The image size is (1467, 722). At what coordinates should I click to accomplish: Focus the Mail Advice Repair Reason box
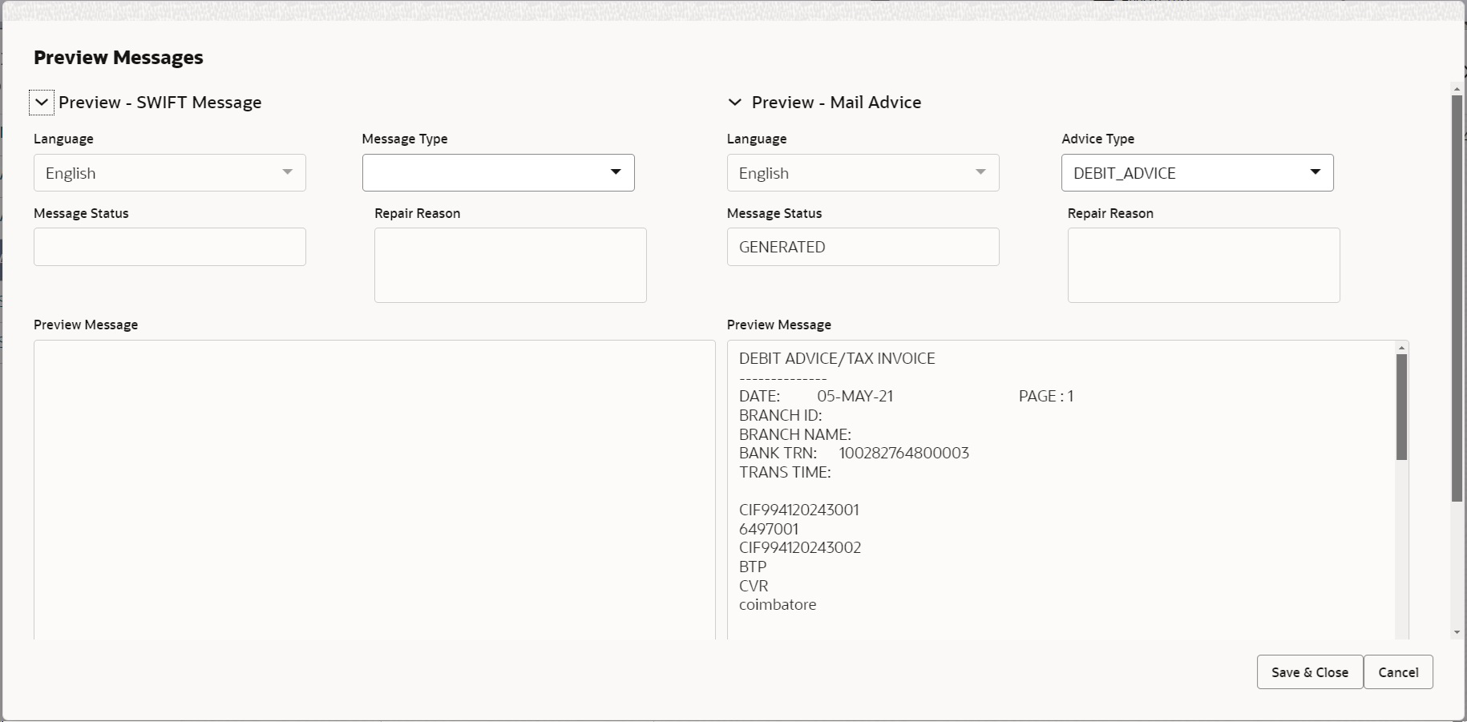point(1203,265)
